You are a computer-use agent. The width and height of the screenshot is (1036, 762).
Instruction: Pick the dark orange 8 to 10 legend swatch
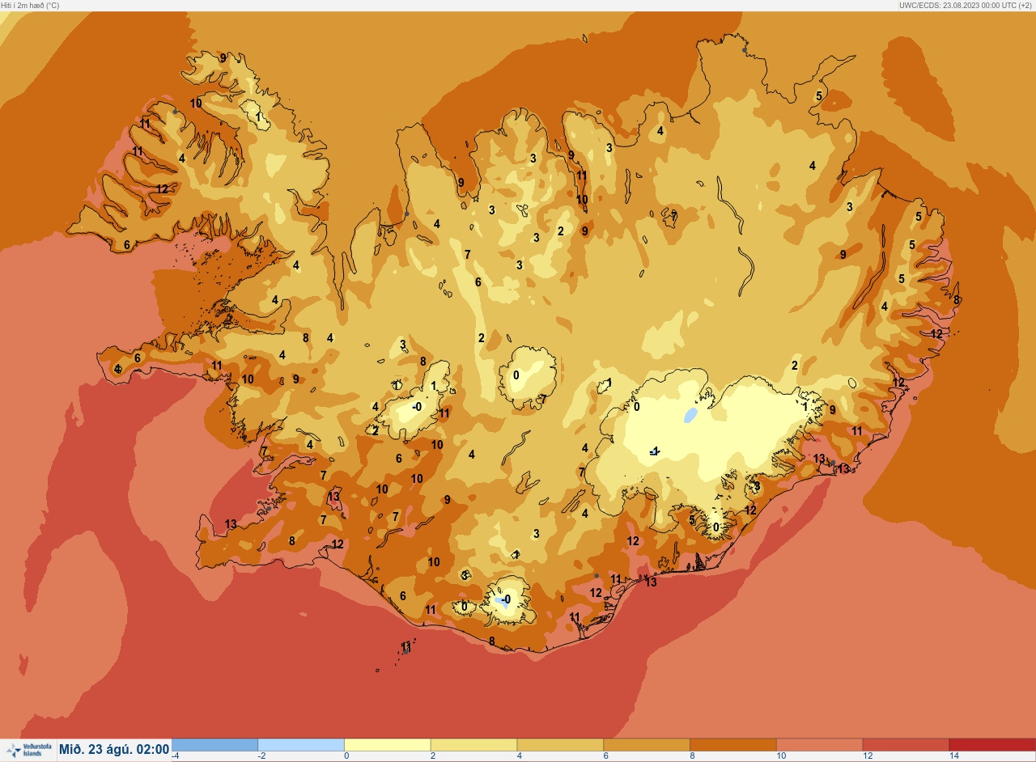tap(733, 745)
